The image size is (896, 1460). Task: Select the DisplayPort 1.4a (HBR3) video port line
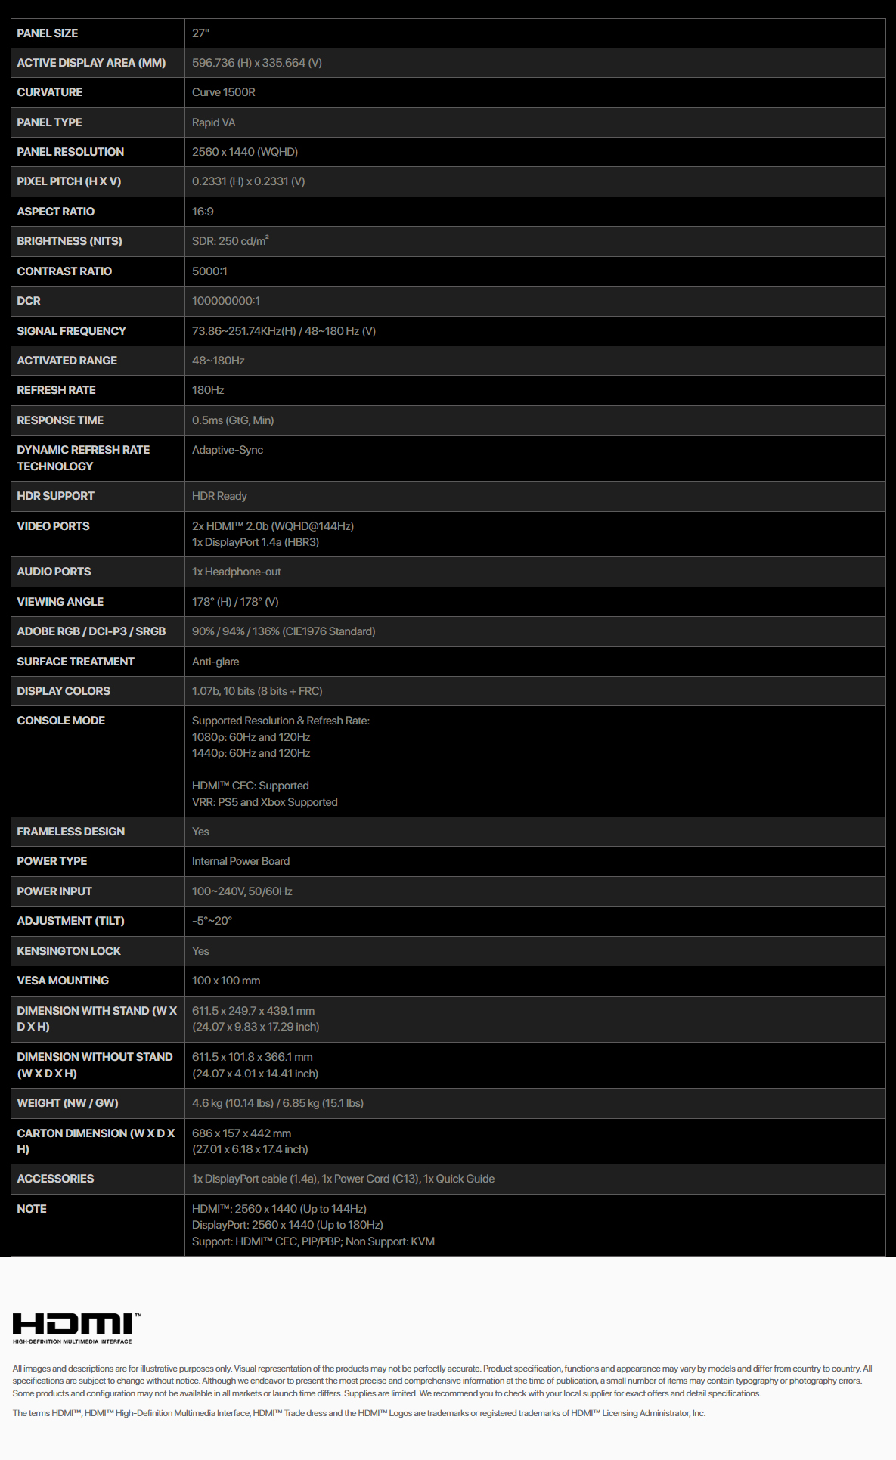(256, 542)
